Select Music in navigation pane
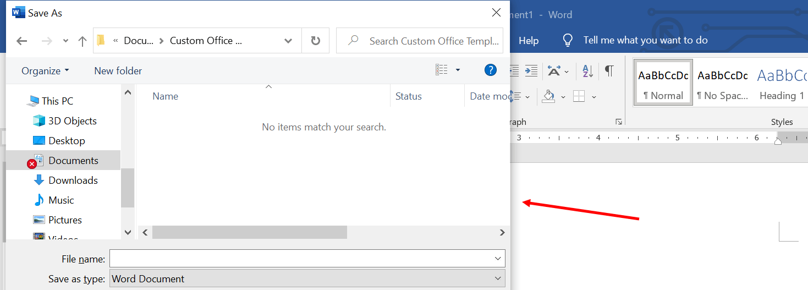 (x=61, y=200)
